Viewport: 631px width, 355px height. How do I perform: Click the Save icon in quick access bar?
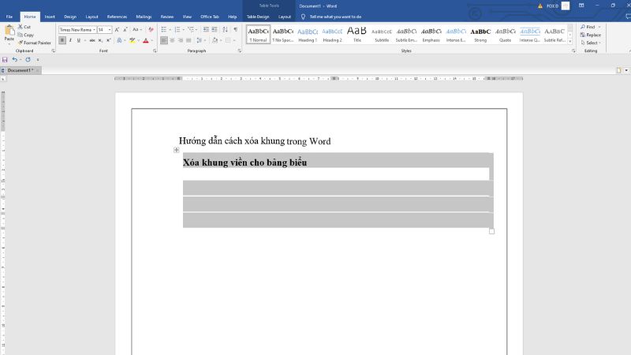click(6, 60)
